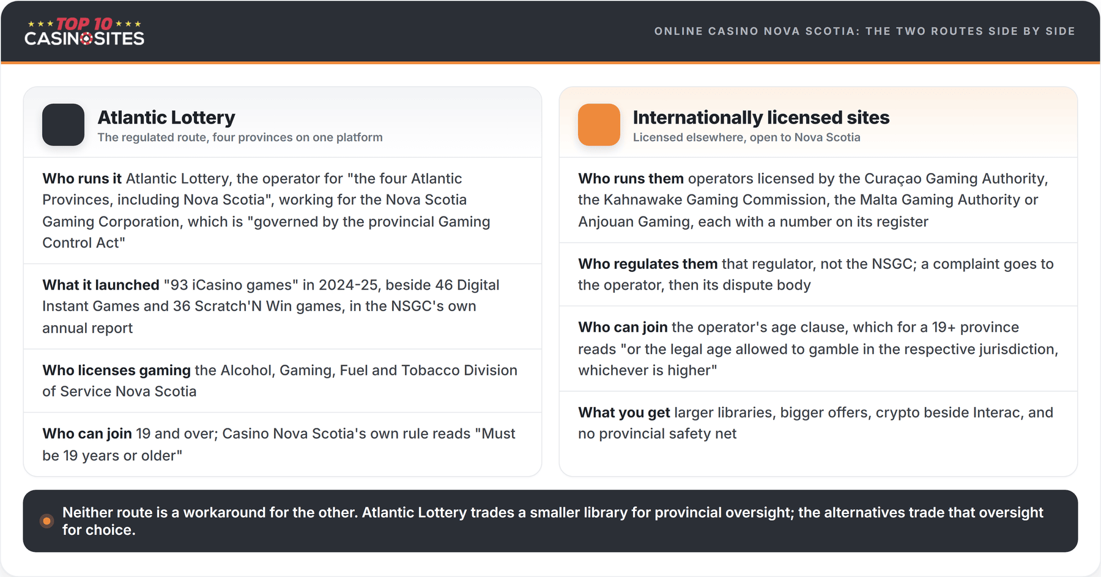1101x577 pixels.
Task: Click the subtitle 'The regulated route, four provinces on one platform'
Action: [x=240, y=138]
